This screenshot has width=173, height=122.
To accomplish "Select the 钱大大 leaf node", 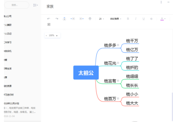I will tap(132, 103).
